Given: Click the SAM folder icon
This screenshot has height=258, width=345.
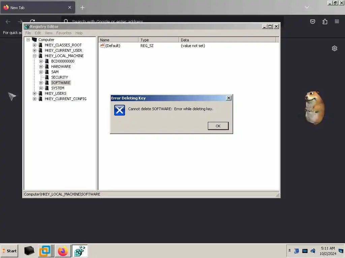Looking at the screenshot, I should [x=47, y=72].
